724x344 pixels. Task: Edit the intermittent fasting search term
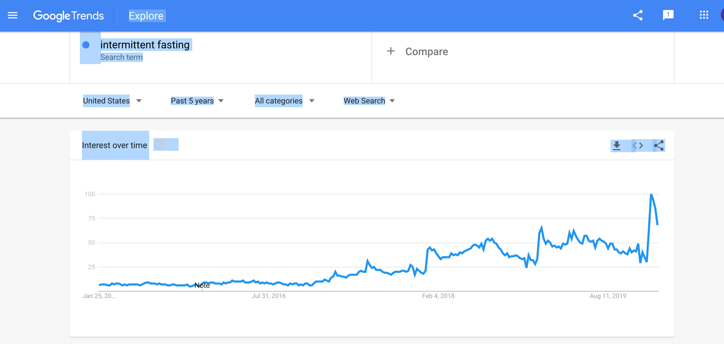[x=145, y=45]
